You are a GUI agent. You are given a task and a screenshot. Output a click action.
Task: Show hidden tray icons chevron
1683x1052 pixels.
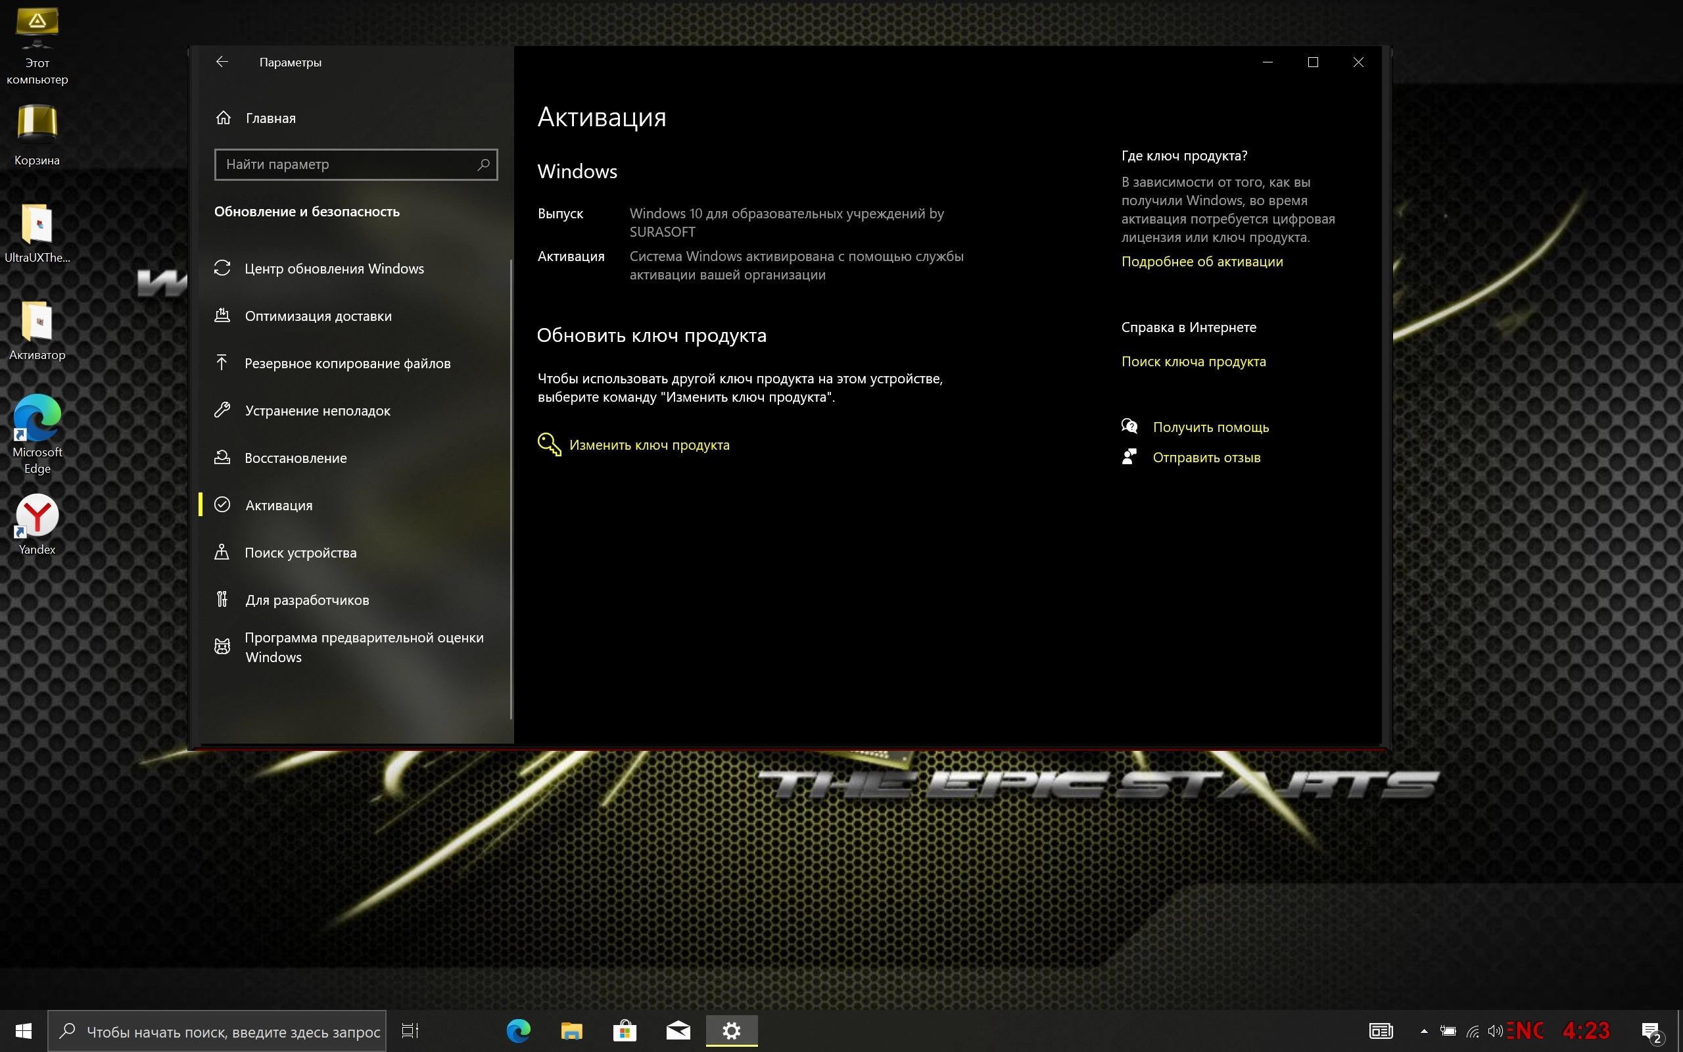(1423, 1031)
